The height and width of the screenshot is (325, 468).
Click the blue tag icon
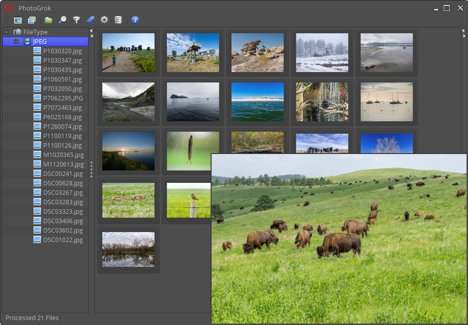90,20
